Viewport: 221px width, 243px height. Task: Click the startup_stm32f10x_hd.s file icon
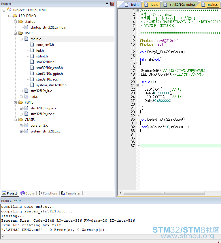click(26, 27)
